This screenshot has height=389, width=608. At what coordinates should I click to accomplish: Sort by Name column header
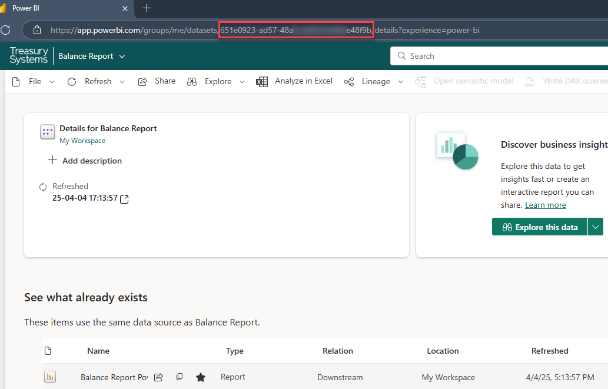pyautogui.click(x=98, y=351)
